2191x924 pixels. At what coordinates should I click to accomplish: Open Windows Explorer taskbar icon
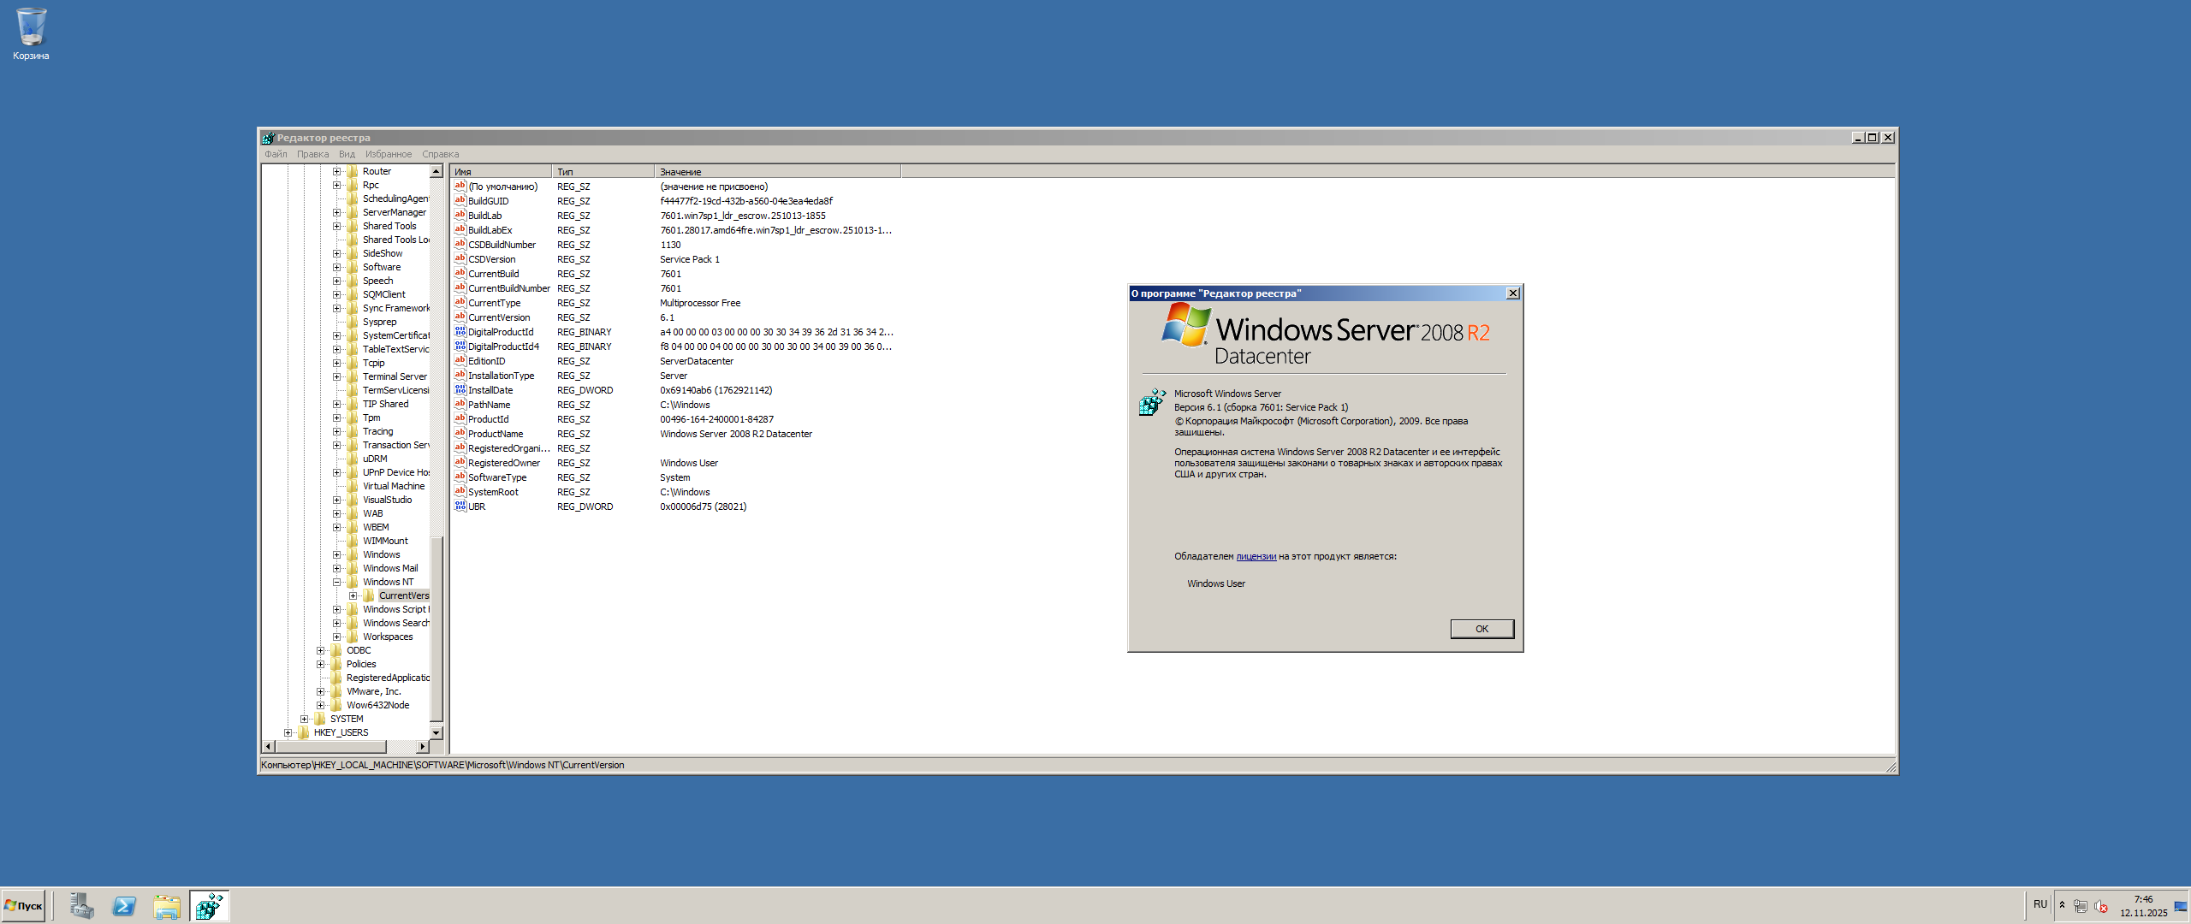tap(167, 905)
